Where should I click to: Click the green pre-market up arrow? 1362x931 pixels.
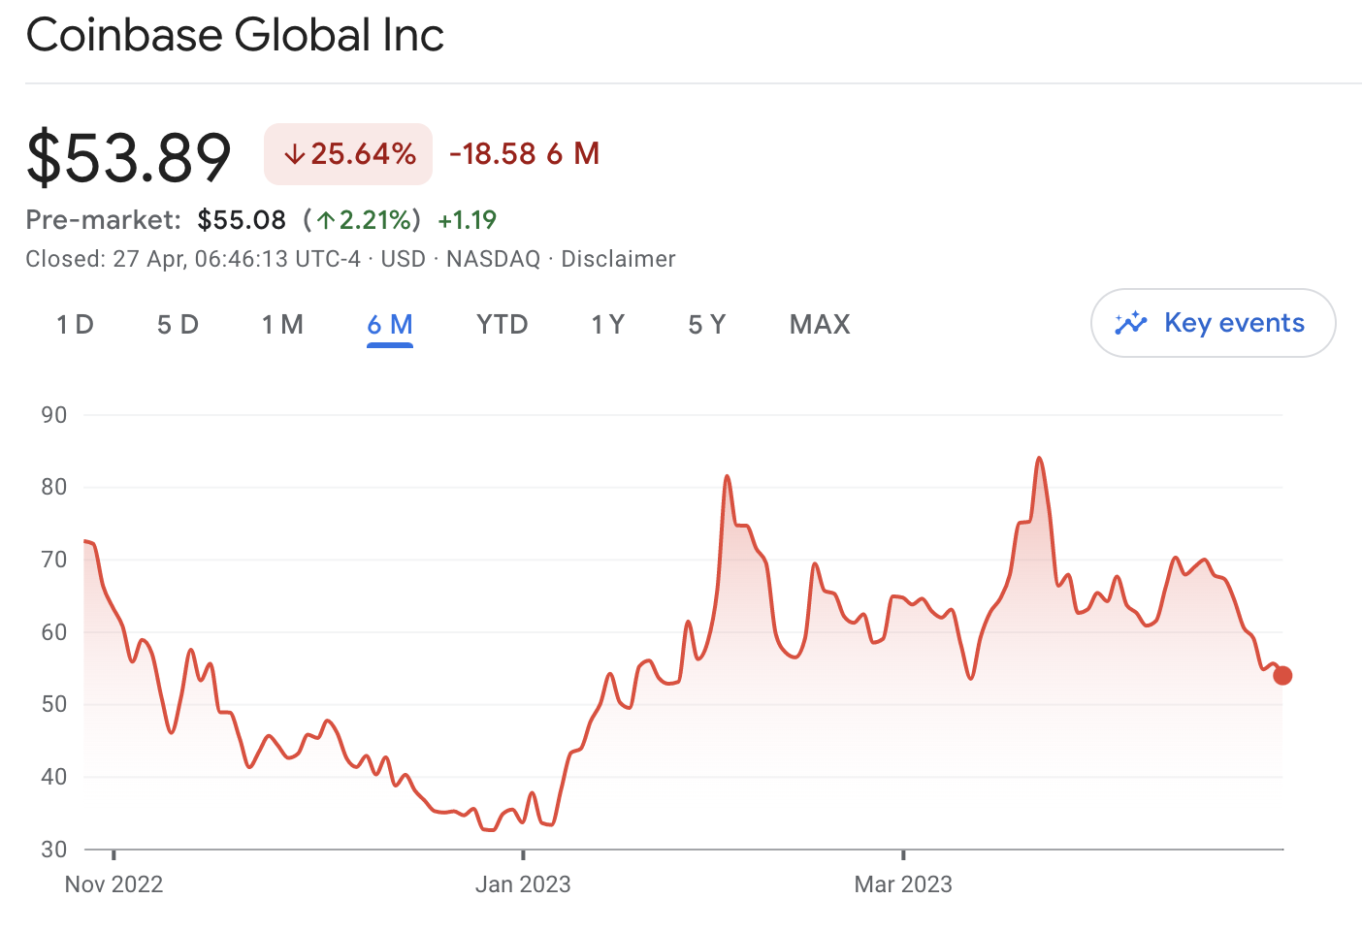(326, 220)
